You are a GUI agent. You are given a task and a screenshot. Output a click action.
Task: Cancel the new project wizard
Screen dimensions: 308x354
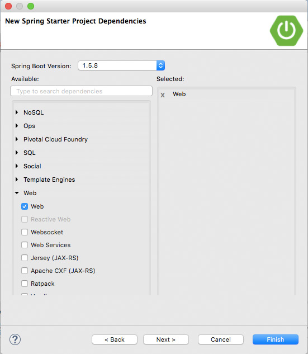click(x=221, y=339)
